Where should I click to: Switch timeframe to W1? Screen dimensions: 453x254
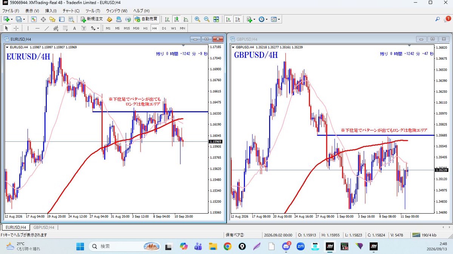coord(174,28)
